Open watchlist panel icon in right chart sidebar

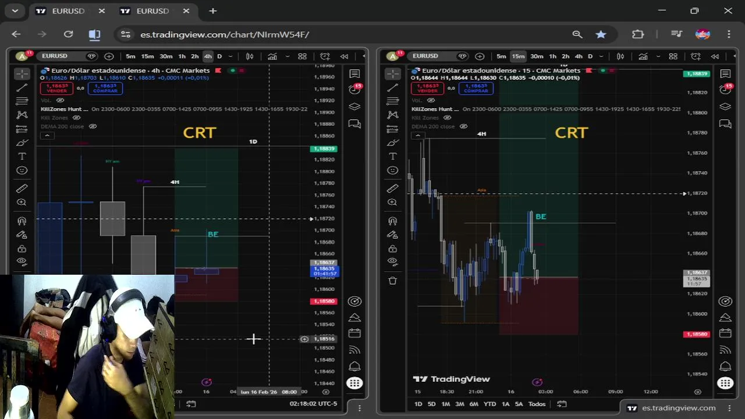point(725,74)
